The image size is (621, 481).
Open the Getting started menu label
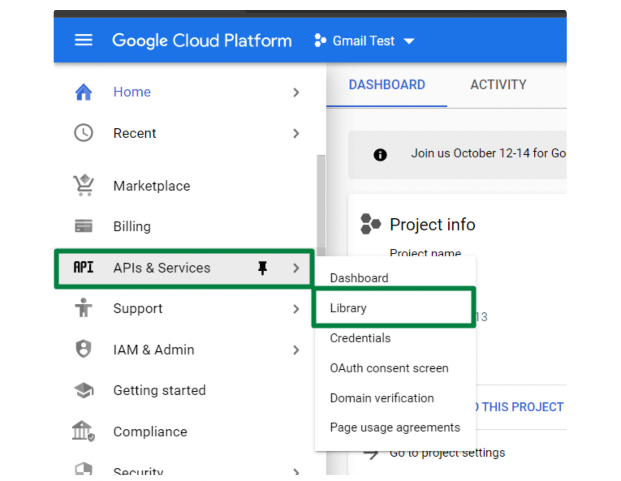click(160, 390)
